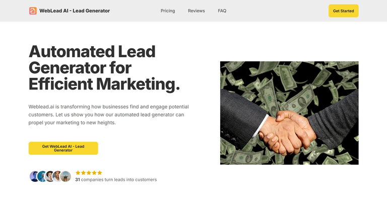Viewport: 387px width, 204px height.
Task: Click the first gold rating star
Action: [78, 173]
